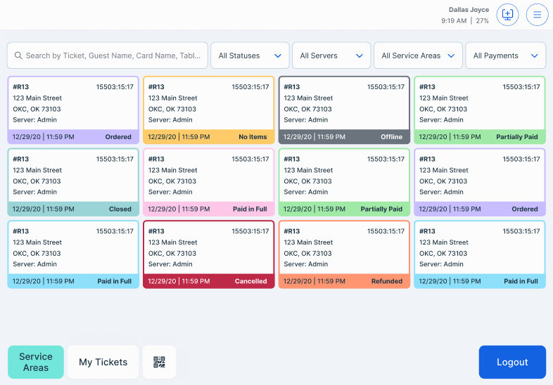Expand the All Service Areas filter
The width and height of the screenshot is (553, 385).
[x=418, y=56]
